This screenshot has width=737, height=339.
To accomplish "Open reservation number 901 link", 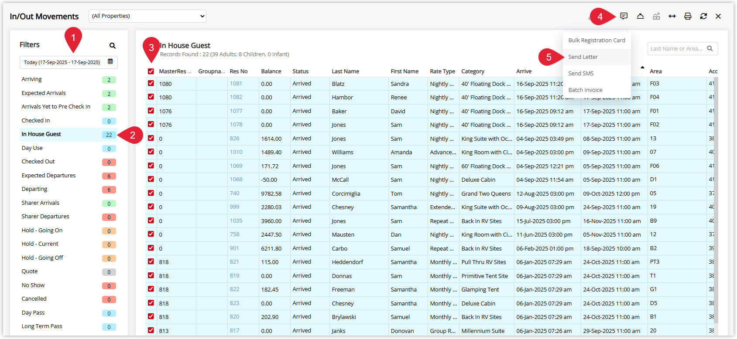I will tap(234, 248).
